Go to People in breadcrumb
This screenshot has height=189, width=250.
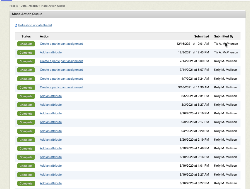tap(14, 6)
